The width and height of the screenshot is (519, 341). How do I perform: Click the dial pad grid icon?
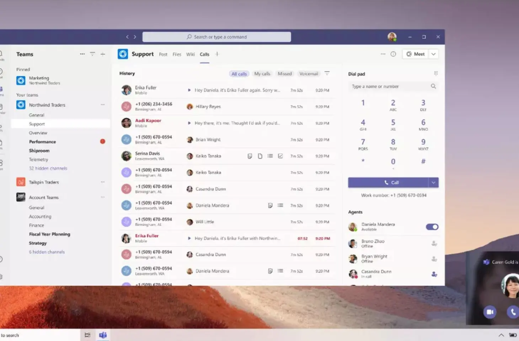(436, 73)
